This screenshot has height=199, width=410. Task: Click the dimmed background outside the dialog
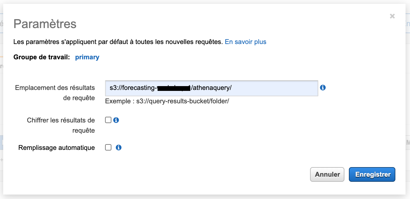(x=204, y=197)
